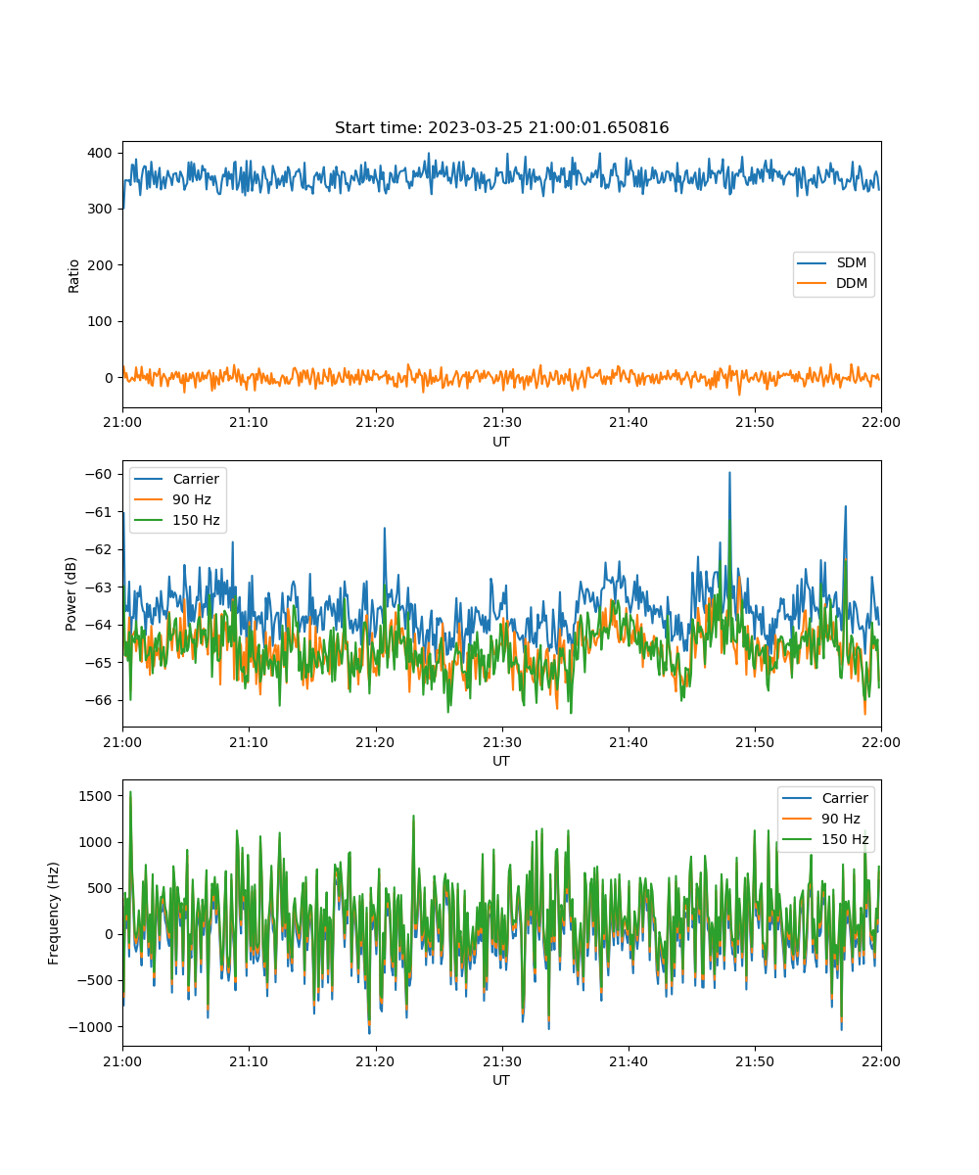Click the UT label under the frequency plot
This screenshot has width=979, height=1175.
pyautogui.click(x=501, y=1080)
